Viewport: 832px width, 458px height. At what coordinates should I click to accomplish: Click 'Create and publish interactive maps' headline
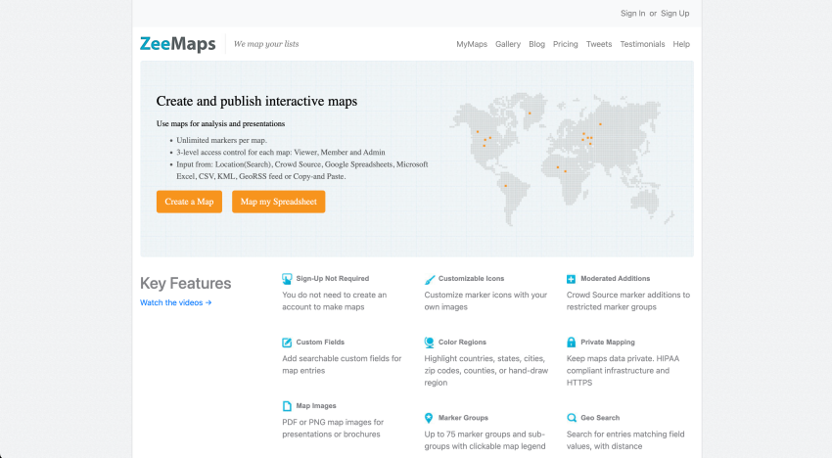tap(256, 101)
